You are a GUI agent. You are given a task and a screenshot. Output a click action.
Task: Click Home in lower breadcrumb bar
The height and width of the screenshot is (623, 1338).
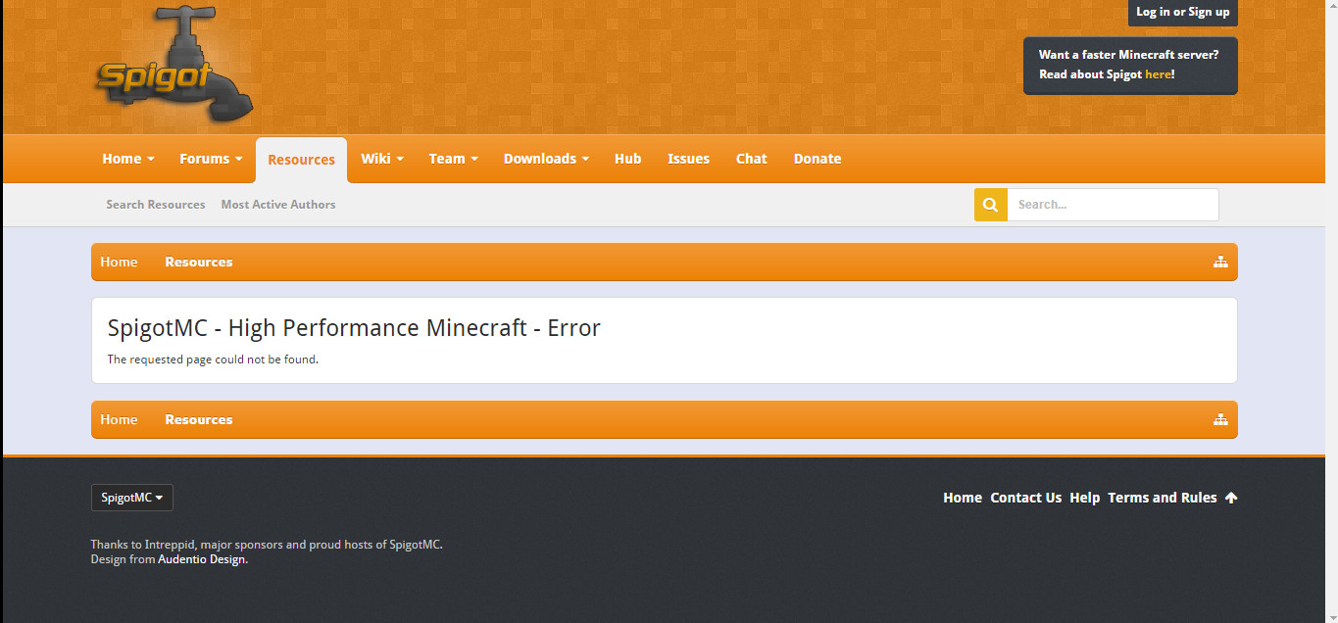click(x=119, y=419)
